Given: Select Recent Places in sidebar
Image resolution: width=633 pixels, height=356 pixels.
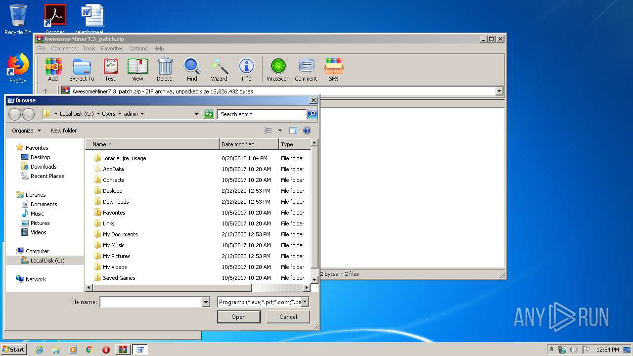Looking at the screenshot, I should [47, 176].
